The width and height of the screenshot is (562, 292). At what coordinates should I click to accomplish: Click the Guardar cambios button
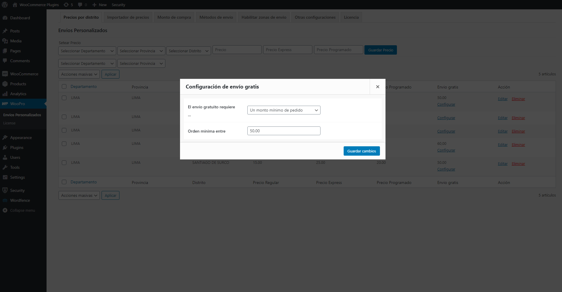click(x=361, y=151)
